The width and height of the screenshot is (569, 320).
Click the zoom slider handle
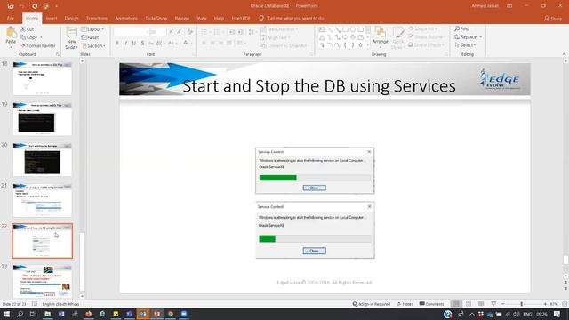[522, 304]
